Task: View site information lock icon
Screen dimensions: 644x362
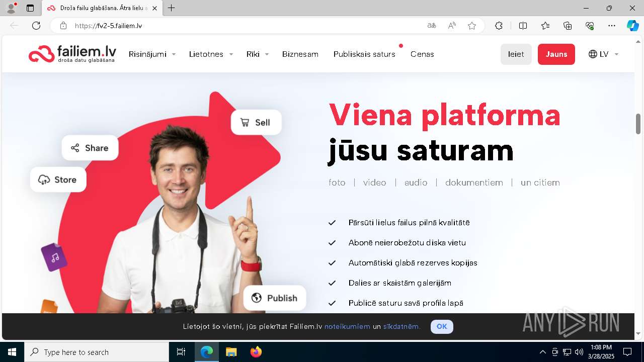Action: (x=63, y=26)
